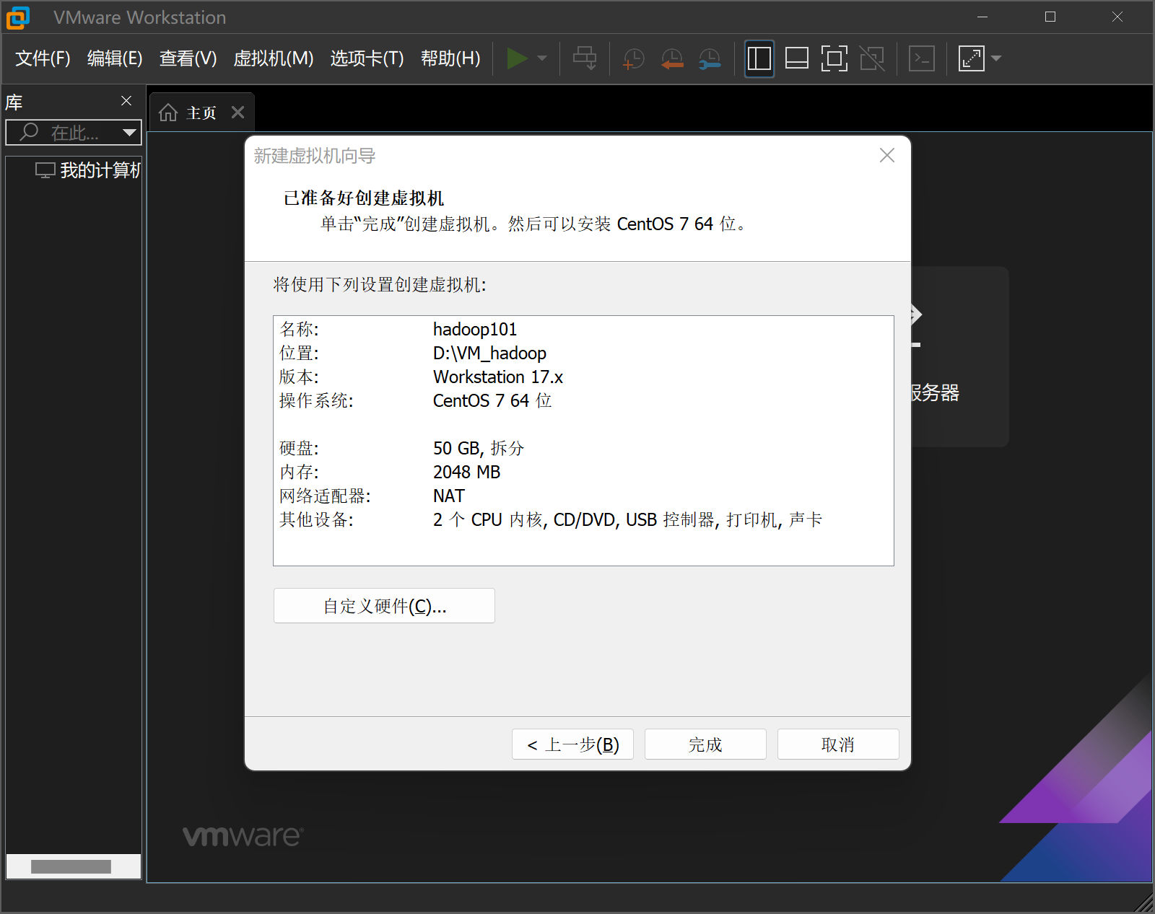Open dropdown arrow next to stretch display icon
Screen dimensions: 1155x914
(x=996, y=58)
